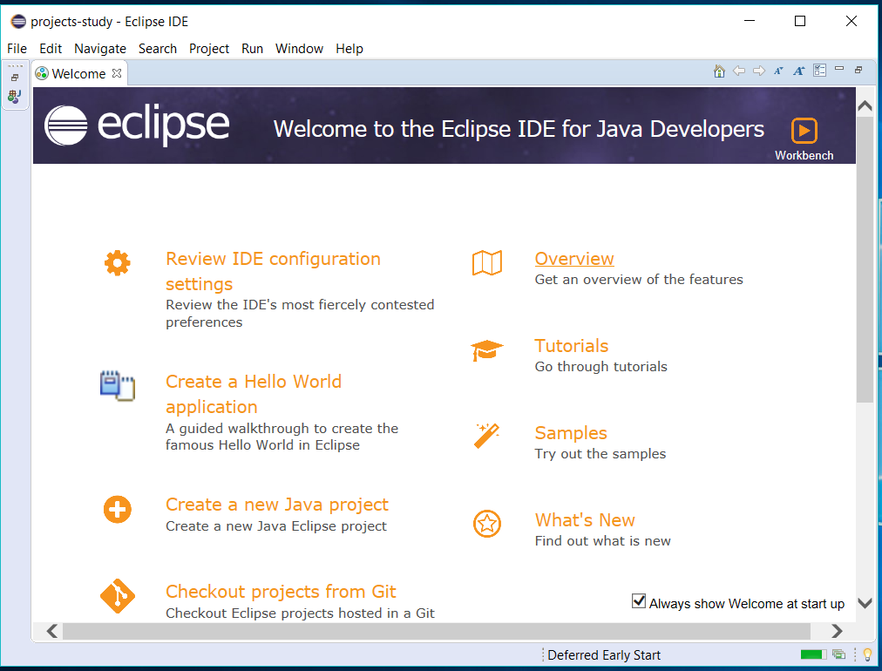Click the Git diamond icon
The height and width of the screenshot is (671, 882).
tap(117, 596)
